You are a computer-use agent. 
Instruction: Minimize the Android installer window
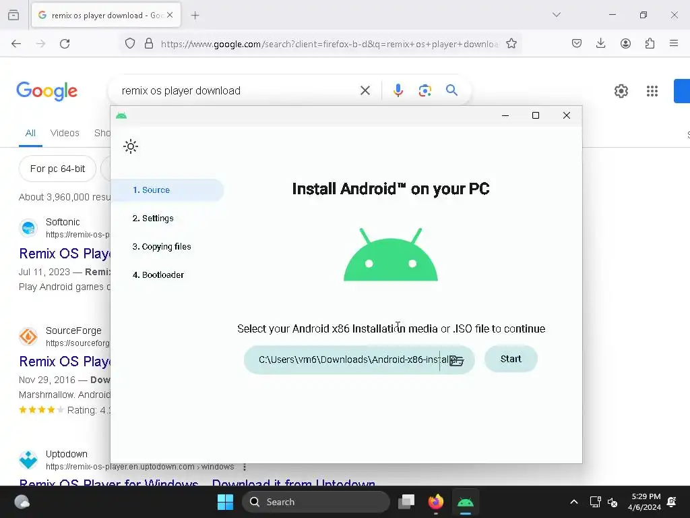pyautogui.click(x=505, y=115)
